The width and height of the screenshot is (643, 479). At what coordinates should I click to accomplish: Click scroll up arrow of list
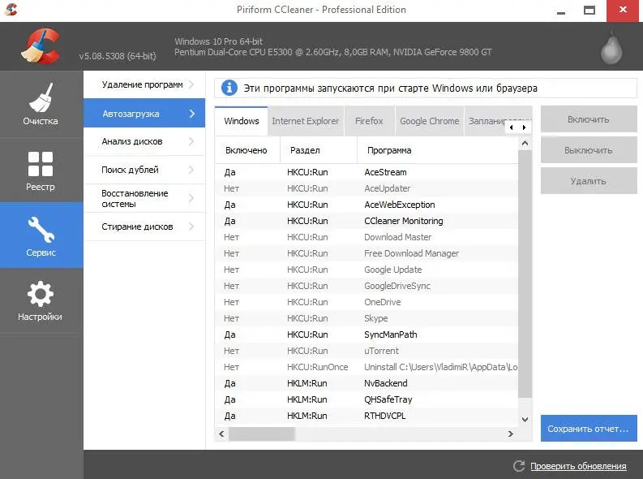[525, 143]
